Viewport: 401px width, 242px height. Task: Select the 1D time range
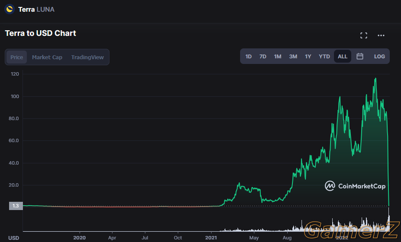(249, 57)
